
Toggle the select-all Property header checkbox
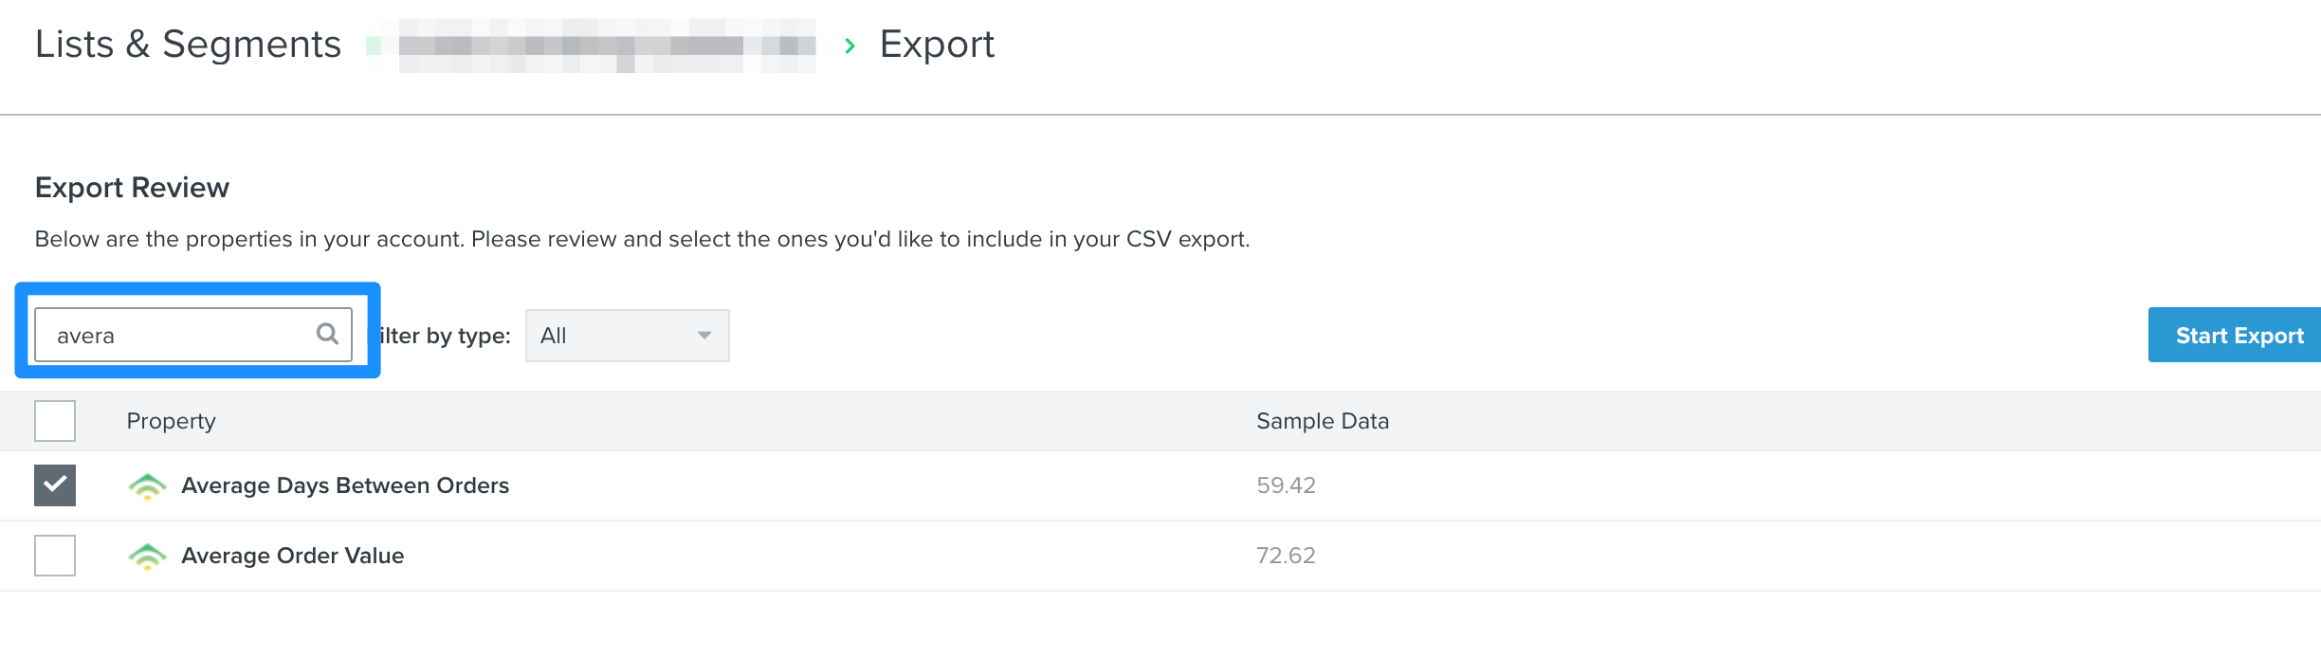pyautogui.click(x=55, y=421)
